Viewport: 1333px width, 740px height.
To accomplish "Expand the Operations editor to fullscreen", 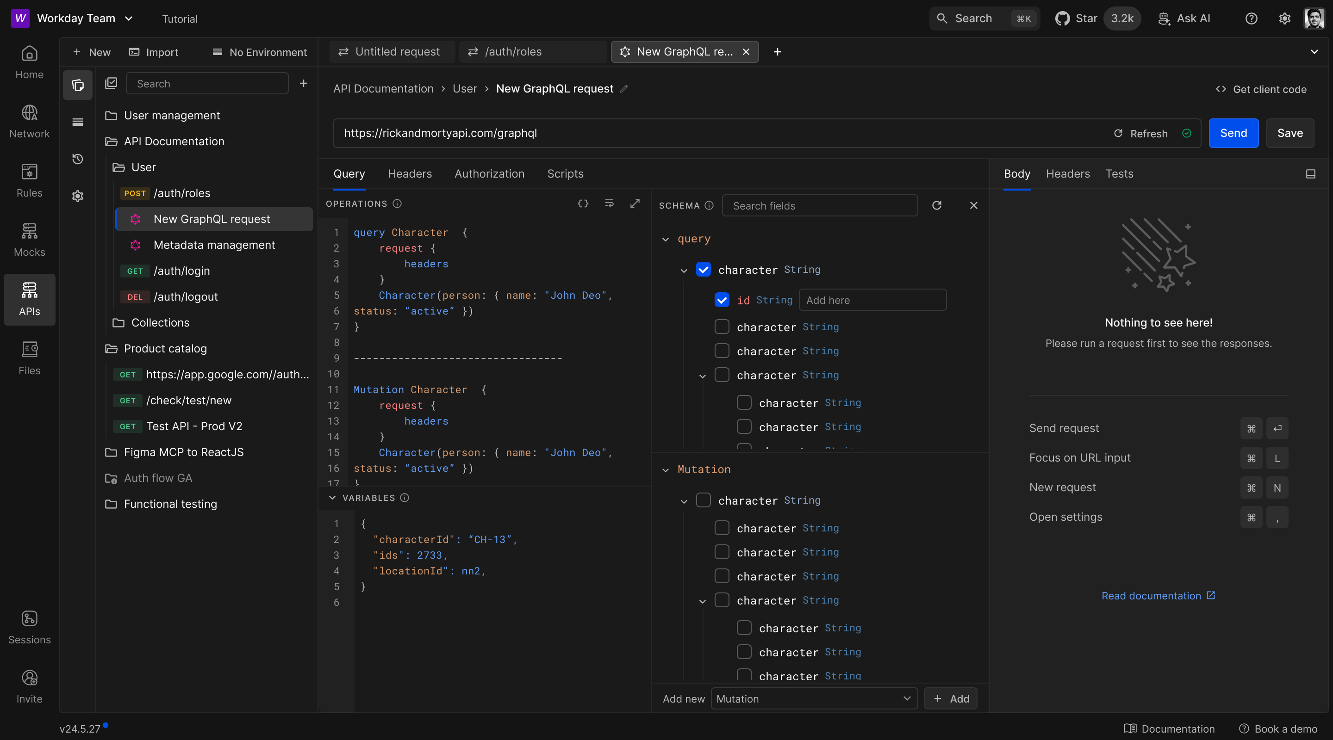I will (635, 203).
